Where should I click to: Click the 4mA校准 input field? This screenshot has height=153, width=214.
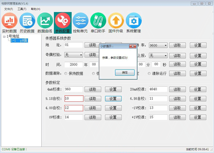coord(73,89)
